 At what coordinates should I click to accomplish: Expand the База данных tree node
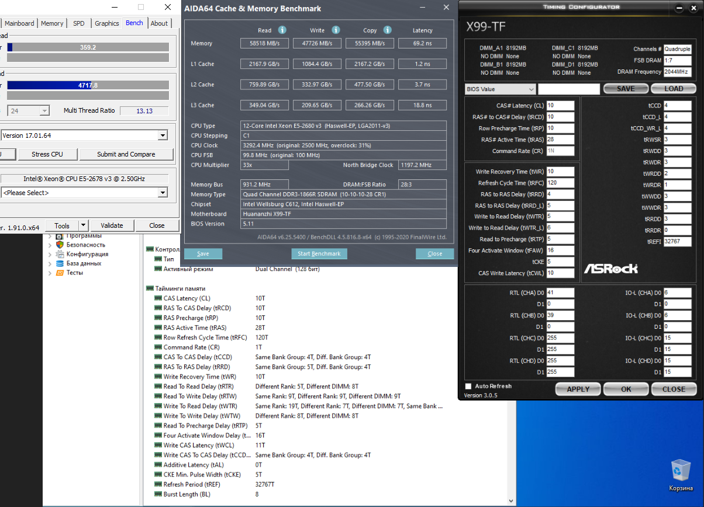coord(50,263)
